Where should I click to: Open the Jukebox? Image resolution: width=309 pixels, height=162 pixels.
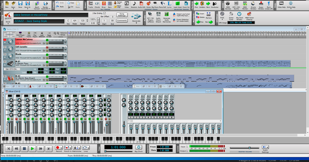pyautogui.click(x=202, y=4)
